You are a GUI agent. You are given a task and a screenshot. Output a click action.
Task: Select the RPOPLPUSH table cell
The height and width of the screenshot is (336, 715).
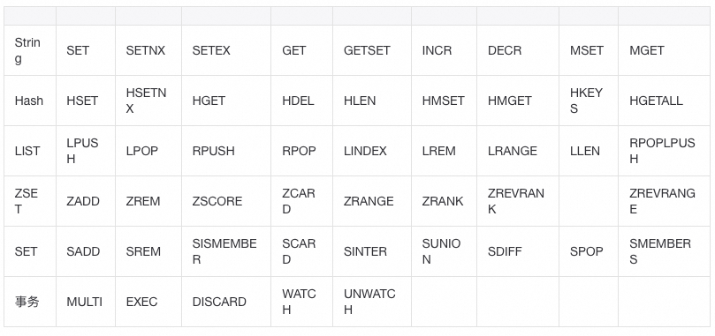click(x=664, y=151)
